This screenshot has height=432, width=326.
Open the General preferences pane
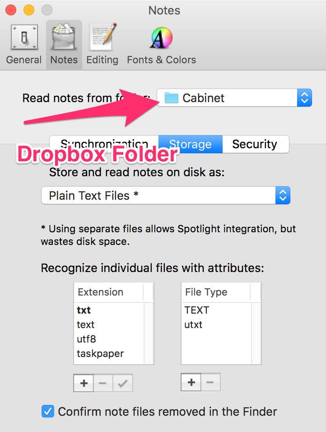coord(24,44)
